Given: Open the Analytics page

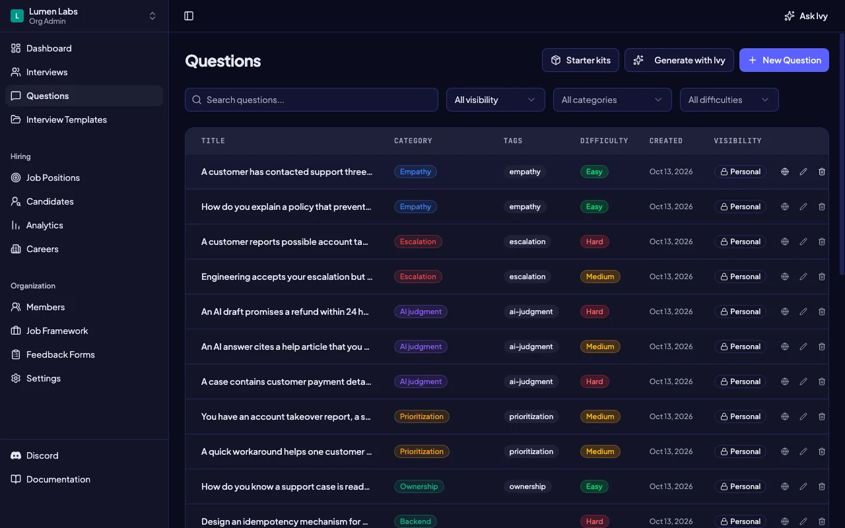Looking at the screenshot, I should (84, 225).
